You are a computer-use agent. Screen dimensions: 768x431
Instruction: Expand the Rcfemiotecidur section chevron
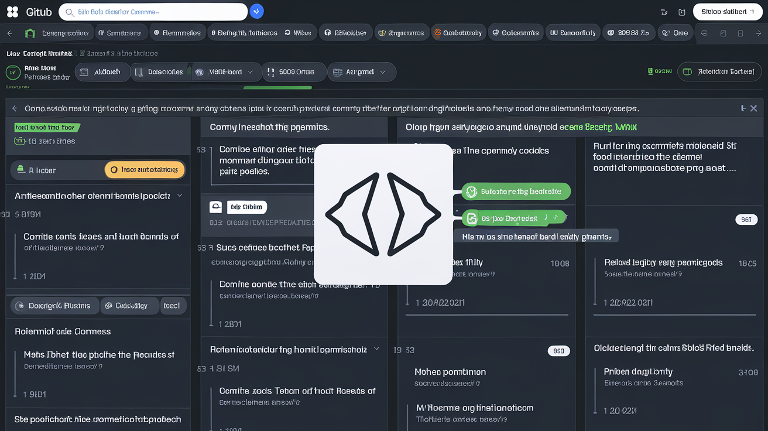[376, 349]
